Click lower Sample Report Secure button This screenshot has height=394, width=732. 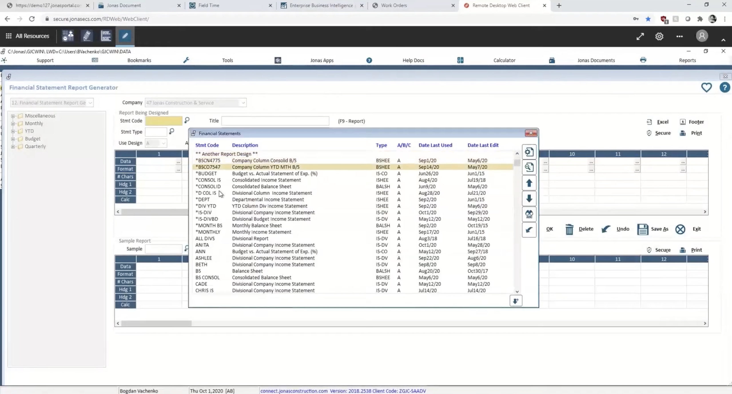pos(659,250)
